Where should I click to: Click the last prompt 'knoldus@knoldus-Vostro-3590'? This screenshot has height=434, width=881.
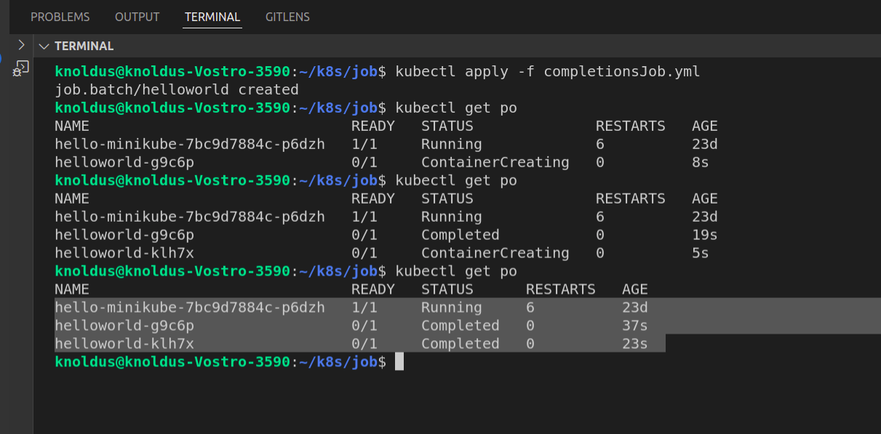click(172, 362)
